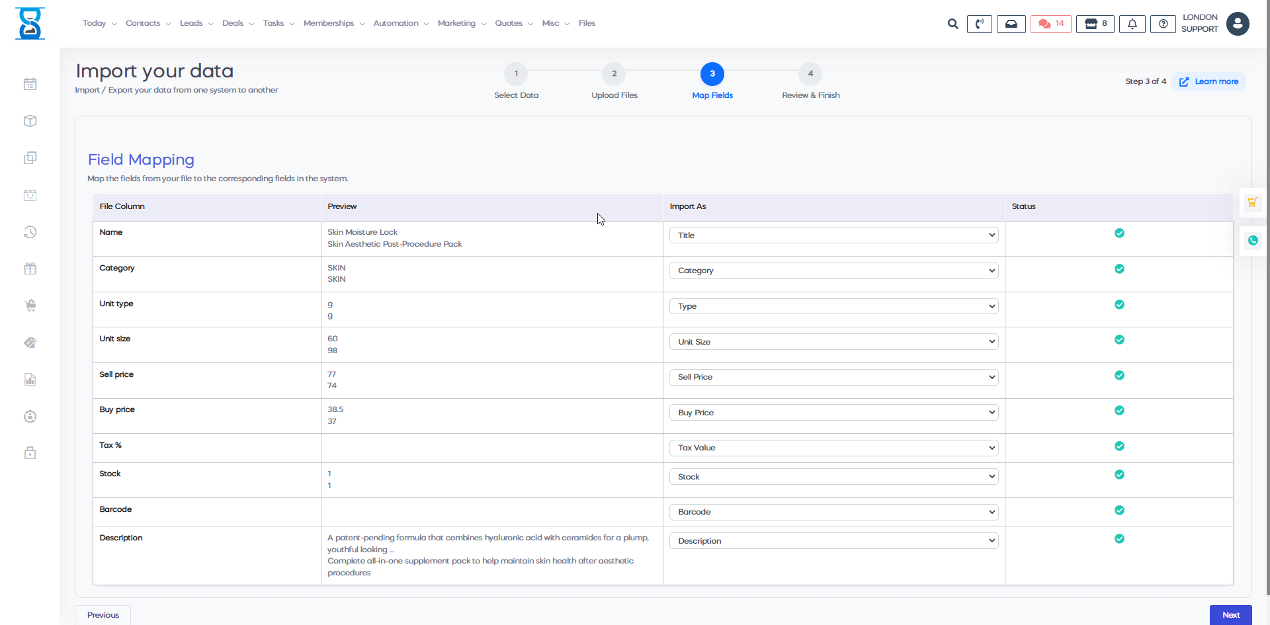The height and width of the screenshot is (625, 1270).
Task: Open the inbox tray icon
Action: click(x=1011, y=24)
